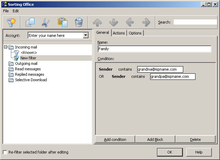220x160 pixels.
Task: Click the new filter funnel toolbar icon
Action: (12, 23)
